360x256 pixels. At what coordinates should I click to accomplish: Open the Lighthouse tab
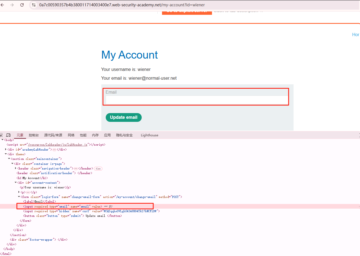tap(149, 135)
